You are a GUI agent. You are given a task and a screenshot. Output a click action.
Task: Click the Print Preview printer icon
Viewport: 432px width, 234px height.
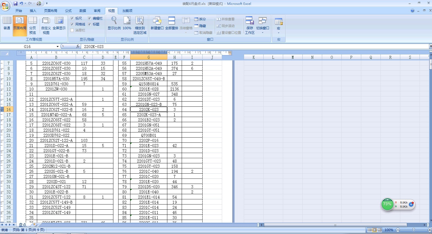click(x=39, y=4)
